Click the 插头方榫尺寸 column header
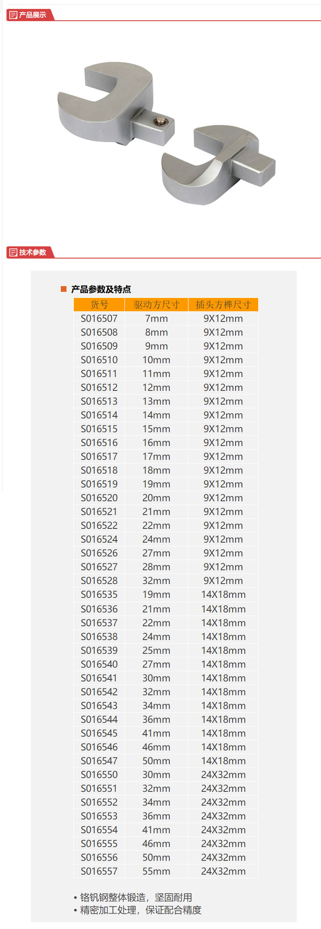This screenshot has width=321, height=929. tap(223, 305)
